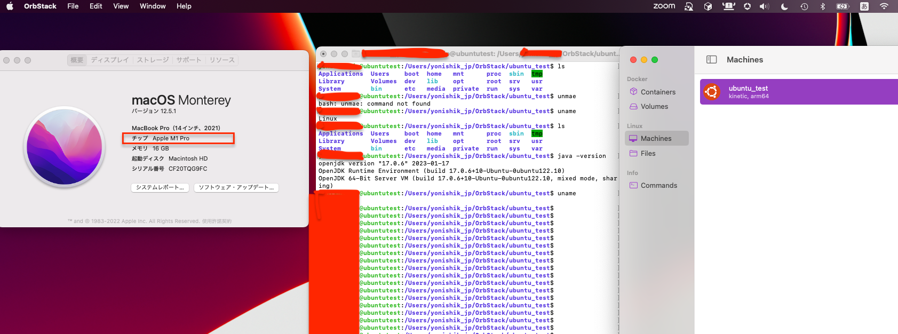Viewport: 898px width, 334px height.
Task: Click the openjdk version "17.0.6" output line
Action: pos(384,163)
